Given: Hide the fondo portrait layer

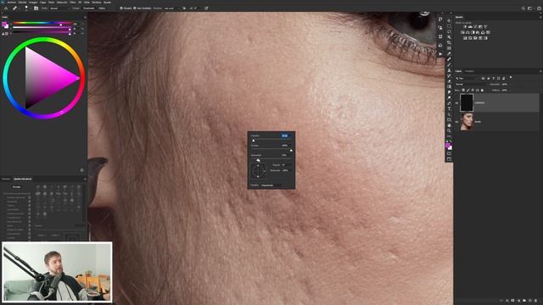Looking at the screenshot, I should point(456,122).
